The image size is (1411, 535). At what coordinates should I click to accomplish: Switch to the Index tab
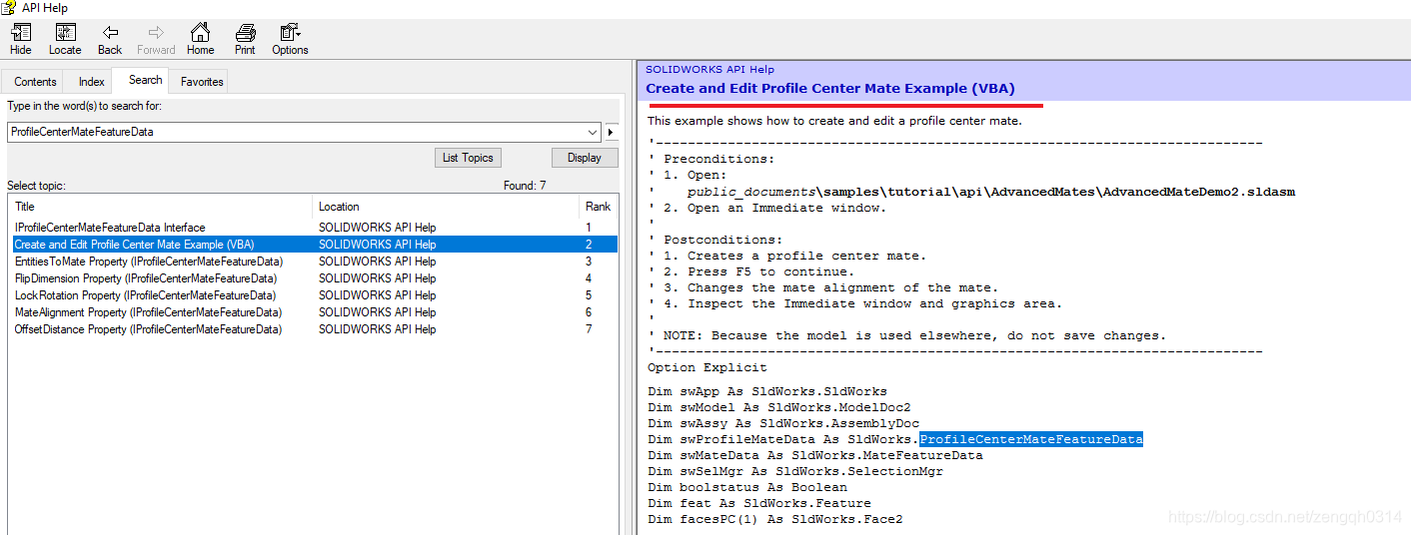[92, 82]
